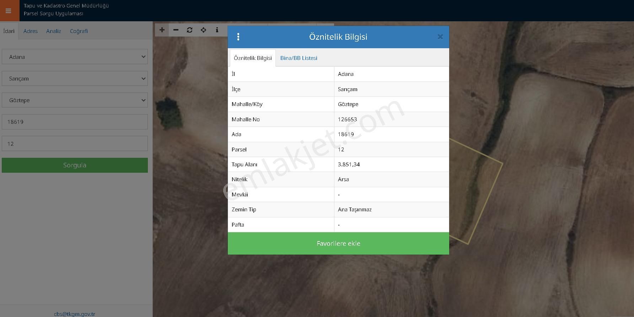Open the Bina/BB Listesi tab
The width and height of the screenshot is (634, 317).
[x=299, y=58]
